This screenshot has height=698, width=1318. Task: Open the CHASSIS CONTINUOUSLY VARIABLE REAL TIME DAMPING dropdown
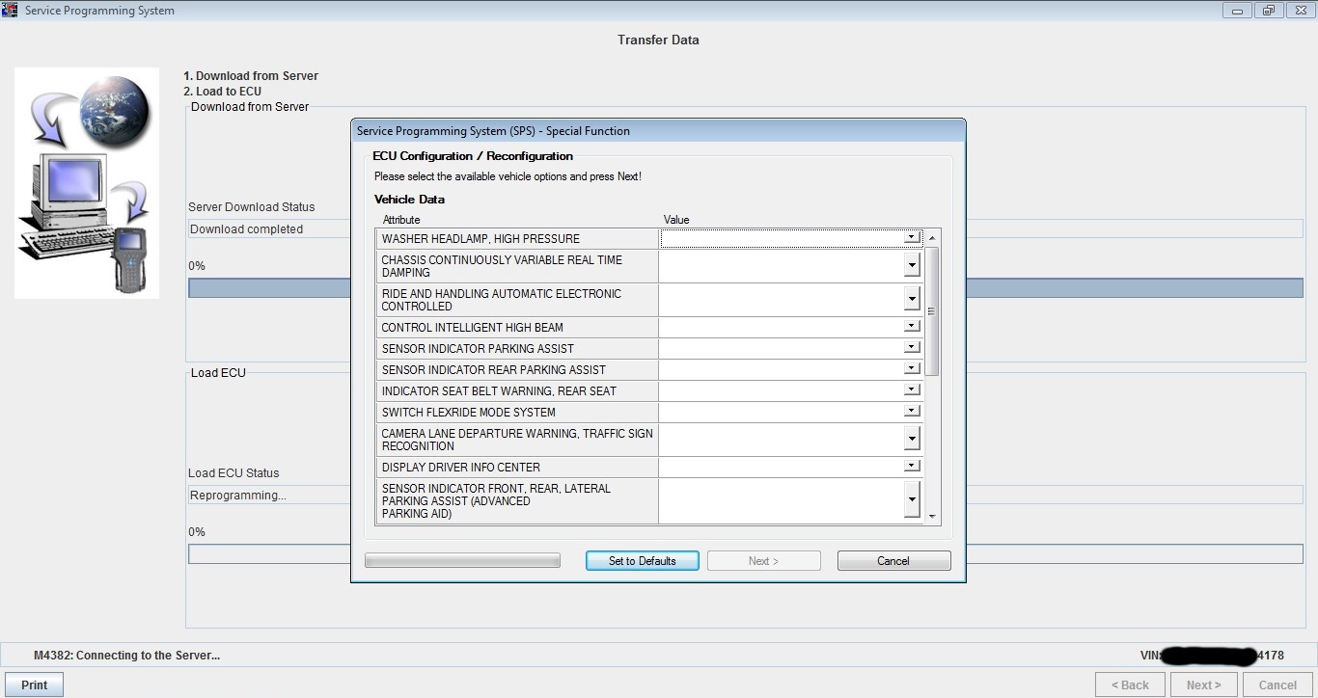pyautogui.click(x=912, y=265)
